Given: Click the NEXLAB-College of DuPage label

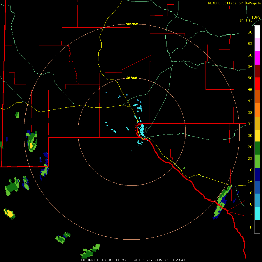Looking at the screenshot, I should pyautogui.click(x=232, y=3).
